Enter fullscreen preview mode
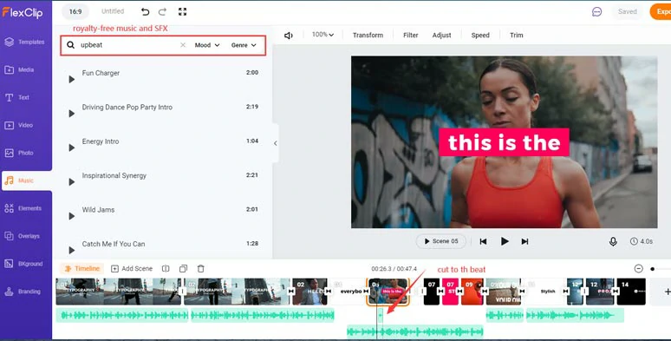Image resolution: width=671 pixels, height=341 pixels. pyautogui.click(x=182, y=11)
